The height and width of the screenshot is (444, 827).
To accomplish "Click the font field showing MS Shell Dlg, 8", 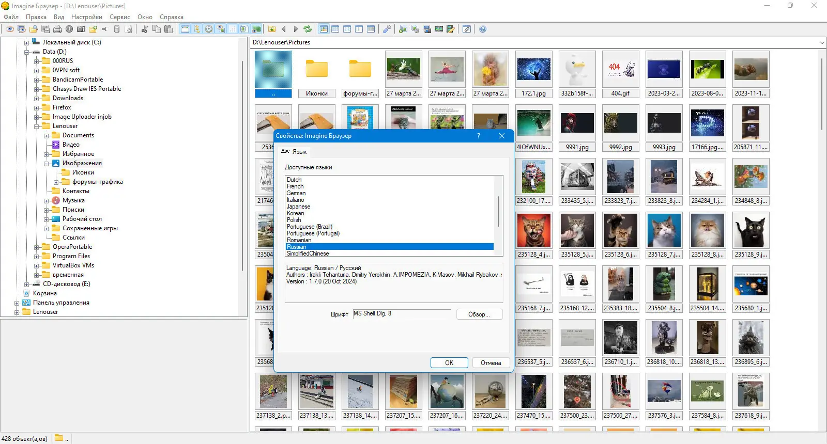I will click(x=402, y=314).
